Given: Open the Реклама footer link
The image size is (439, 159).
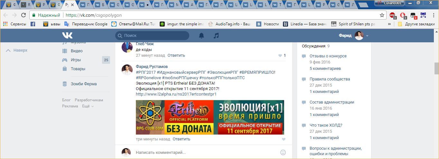Looking at the screenshot, I should 70,106.
